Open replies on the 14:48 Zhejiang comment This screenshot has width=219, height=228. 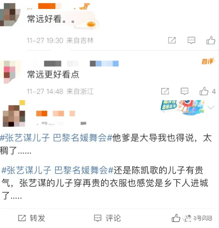pyautogui.click(x=184, y=91)
